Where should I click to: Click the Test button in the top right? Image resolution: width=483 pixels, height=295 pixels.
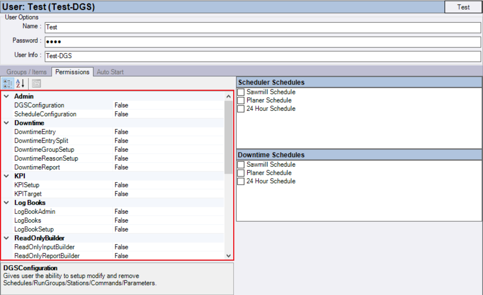[463, 7]
